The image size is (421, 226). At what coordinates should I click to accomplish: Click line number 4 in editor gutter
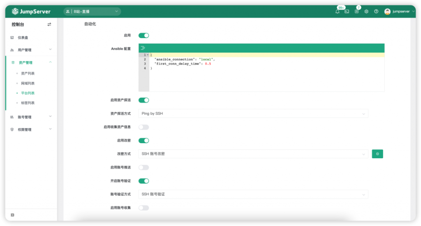click(x=145, y=68)
